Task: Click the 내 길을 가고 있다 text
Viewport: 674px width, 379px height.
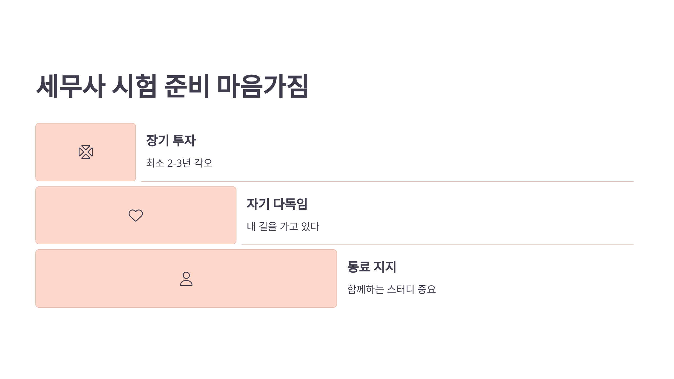Action: tap(283, 226)
